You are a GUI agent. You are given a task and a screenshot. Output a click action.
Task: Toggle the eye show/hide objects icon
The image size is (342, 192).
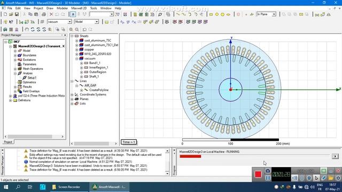pos(167,22)
